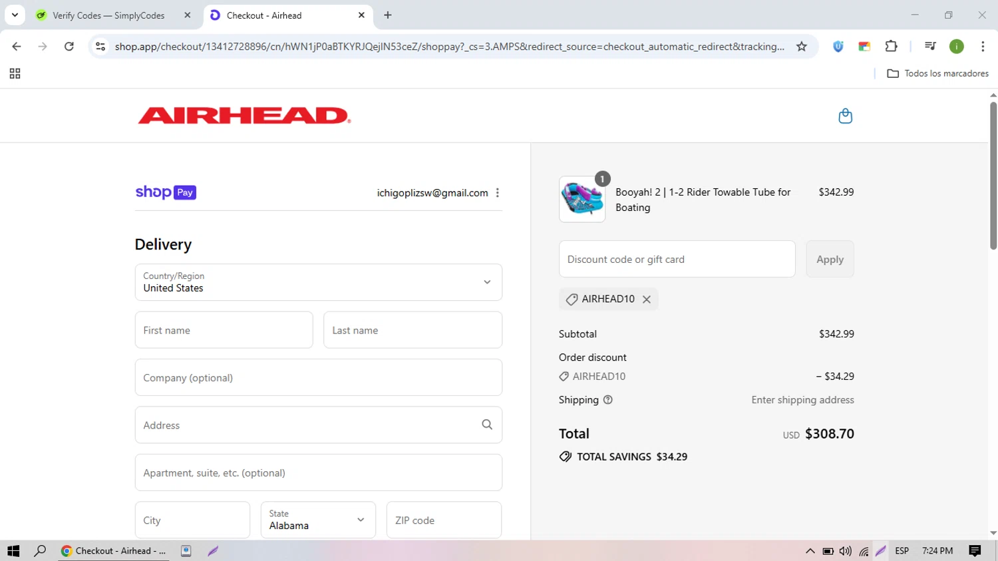This screenshot has height=561, width=998.
Task: Focus Apartment, suite, etc. field
Action: click(318, 472)
